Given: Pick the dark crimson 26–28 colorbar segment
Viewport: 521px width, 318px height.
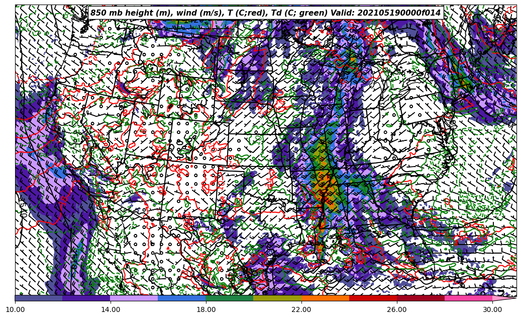Looking at the screenshot, I should [421, 298].
